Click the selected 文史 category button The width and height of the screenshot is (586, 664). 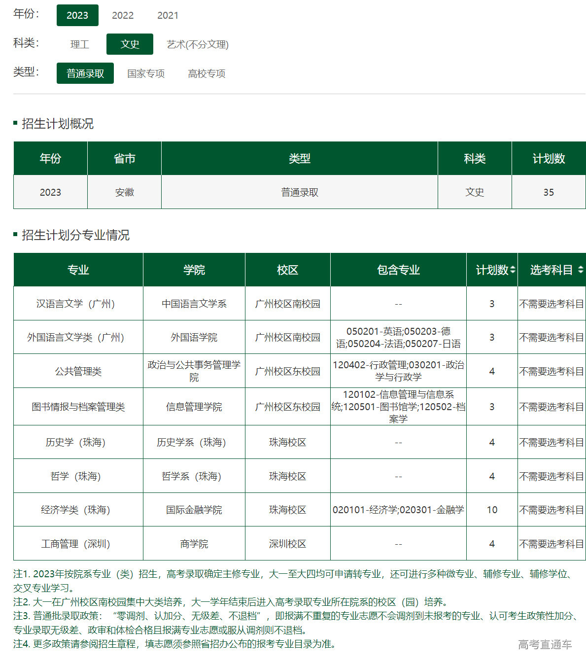point(130,44)
